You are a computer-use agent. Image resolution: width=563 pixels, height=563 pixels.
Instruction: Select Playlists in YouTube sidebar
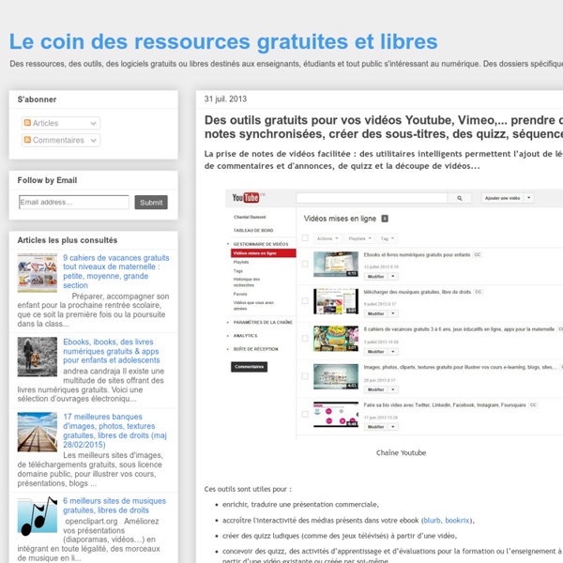coord(241,262)
